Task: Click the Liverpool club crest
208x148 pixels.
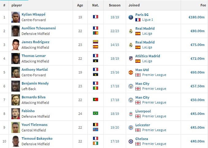Action: click(131, 114)
